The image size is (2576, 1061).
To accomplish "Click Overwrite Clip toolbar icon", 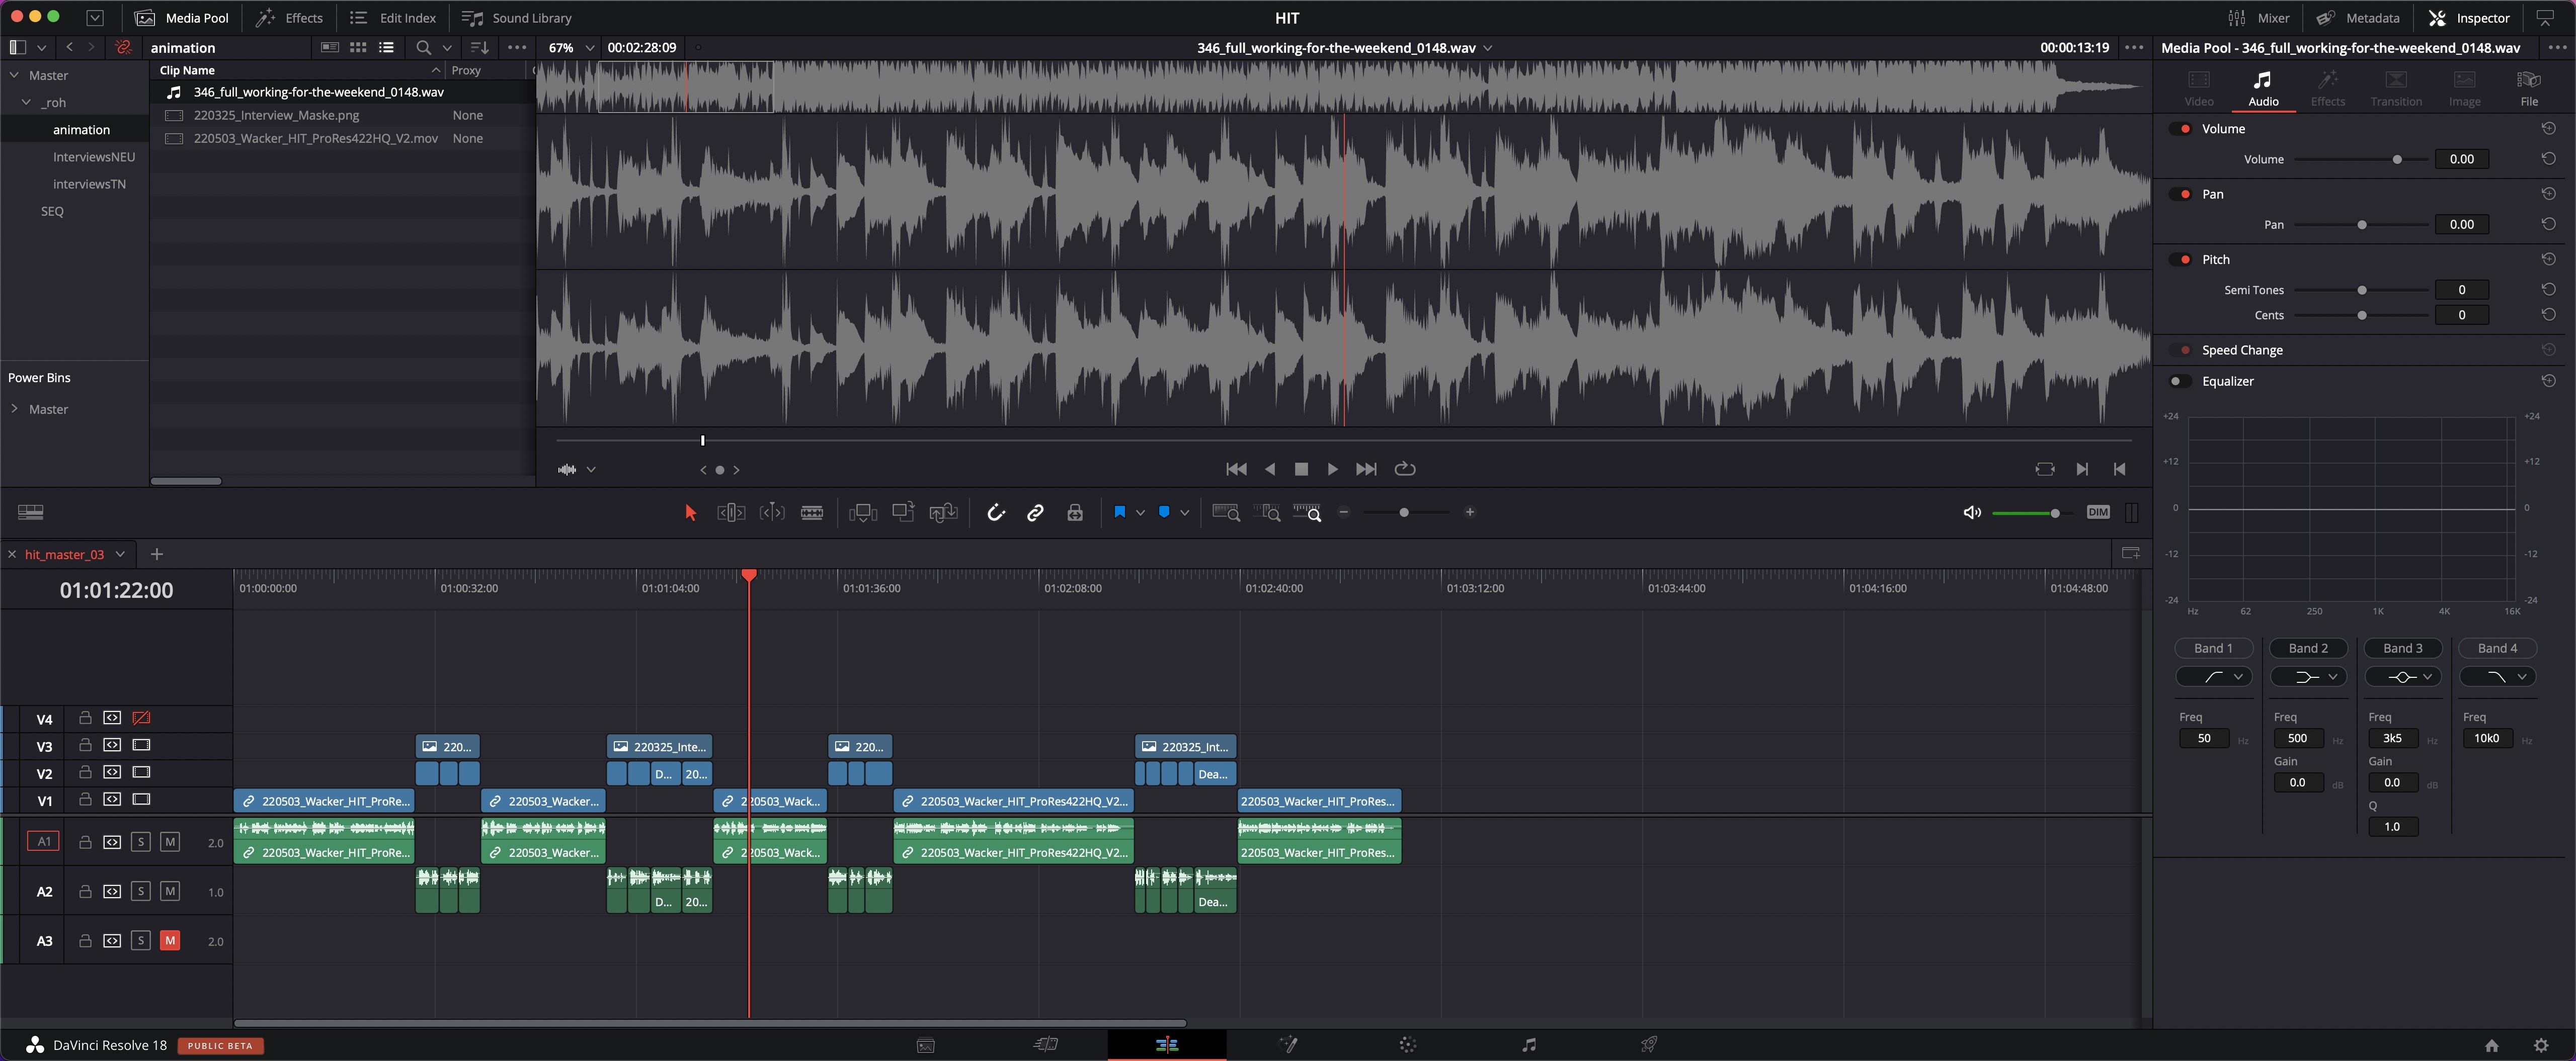I will [x=903, y=511].
